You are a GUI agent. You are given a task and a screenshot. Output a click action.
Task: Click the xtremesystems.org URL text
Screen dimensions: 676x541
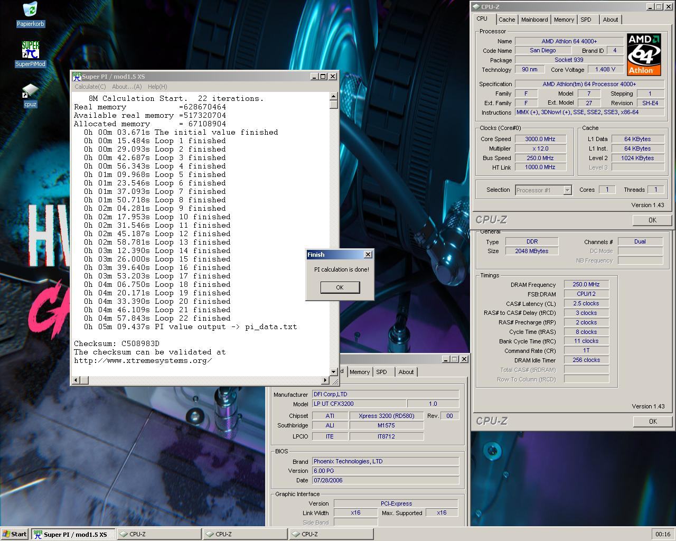click(x=143, y=360)
